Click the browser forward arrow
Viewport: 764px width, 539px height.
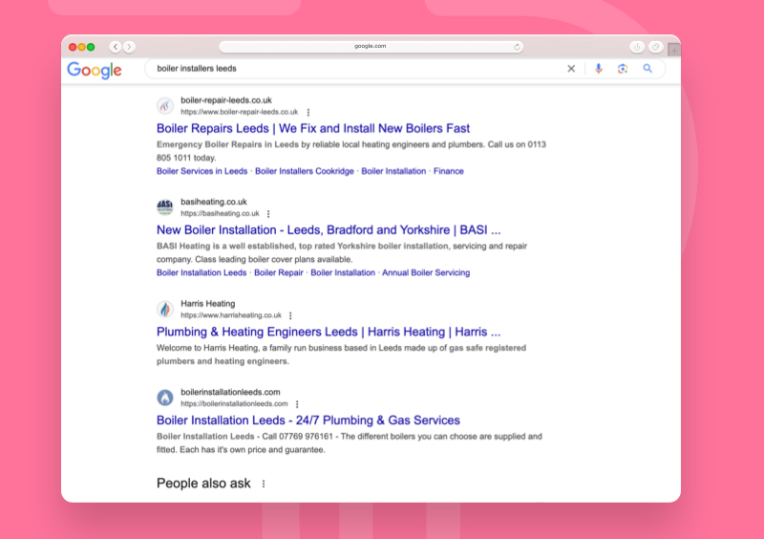[x=129, y=47]
